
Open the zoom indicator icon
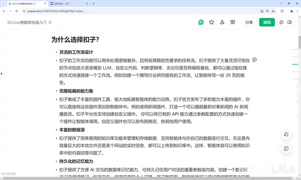(x=267, y=11)
